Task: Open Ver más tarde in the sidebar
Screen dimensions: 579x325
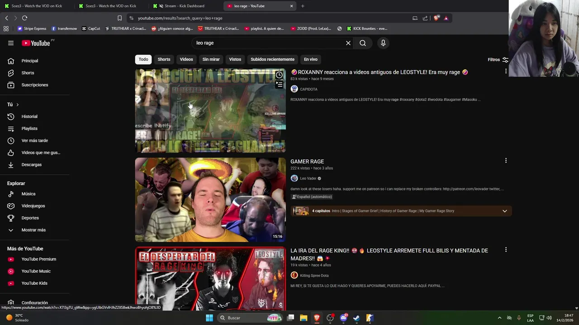Action: 35,140
